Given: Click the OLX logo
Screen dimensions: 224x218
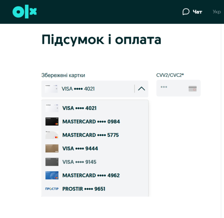Looking at the screenshot, I should coord(25,12).
